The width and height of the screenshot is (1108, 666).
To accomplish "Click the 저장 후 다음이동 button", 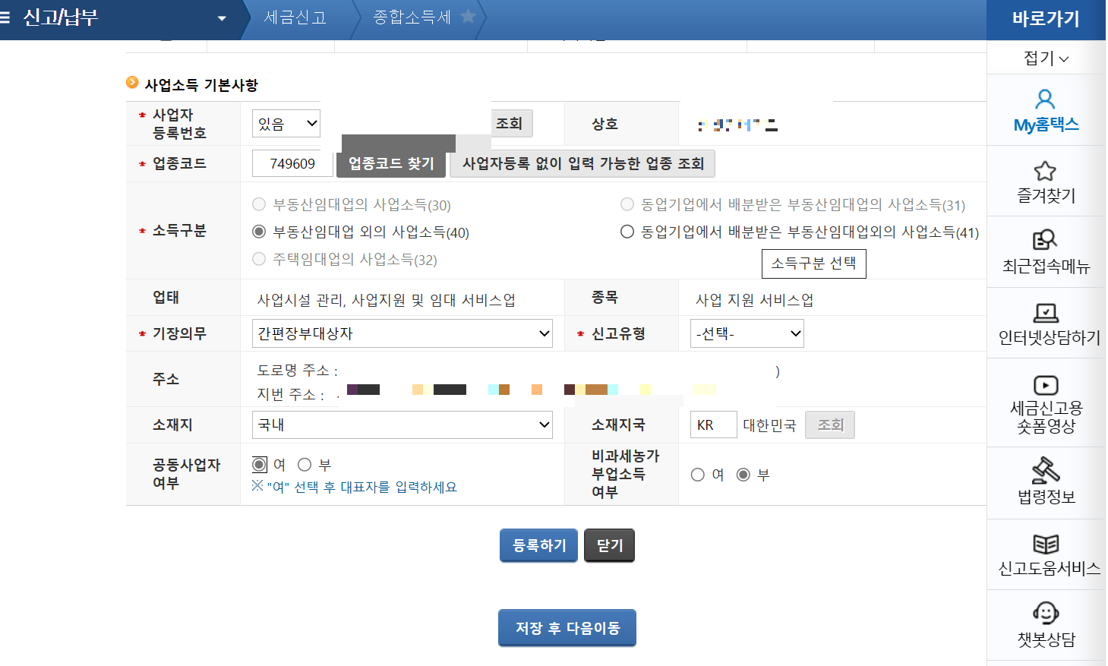I will point(567,628).
